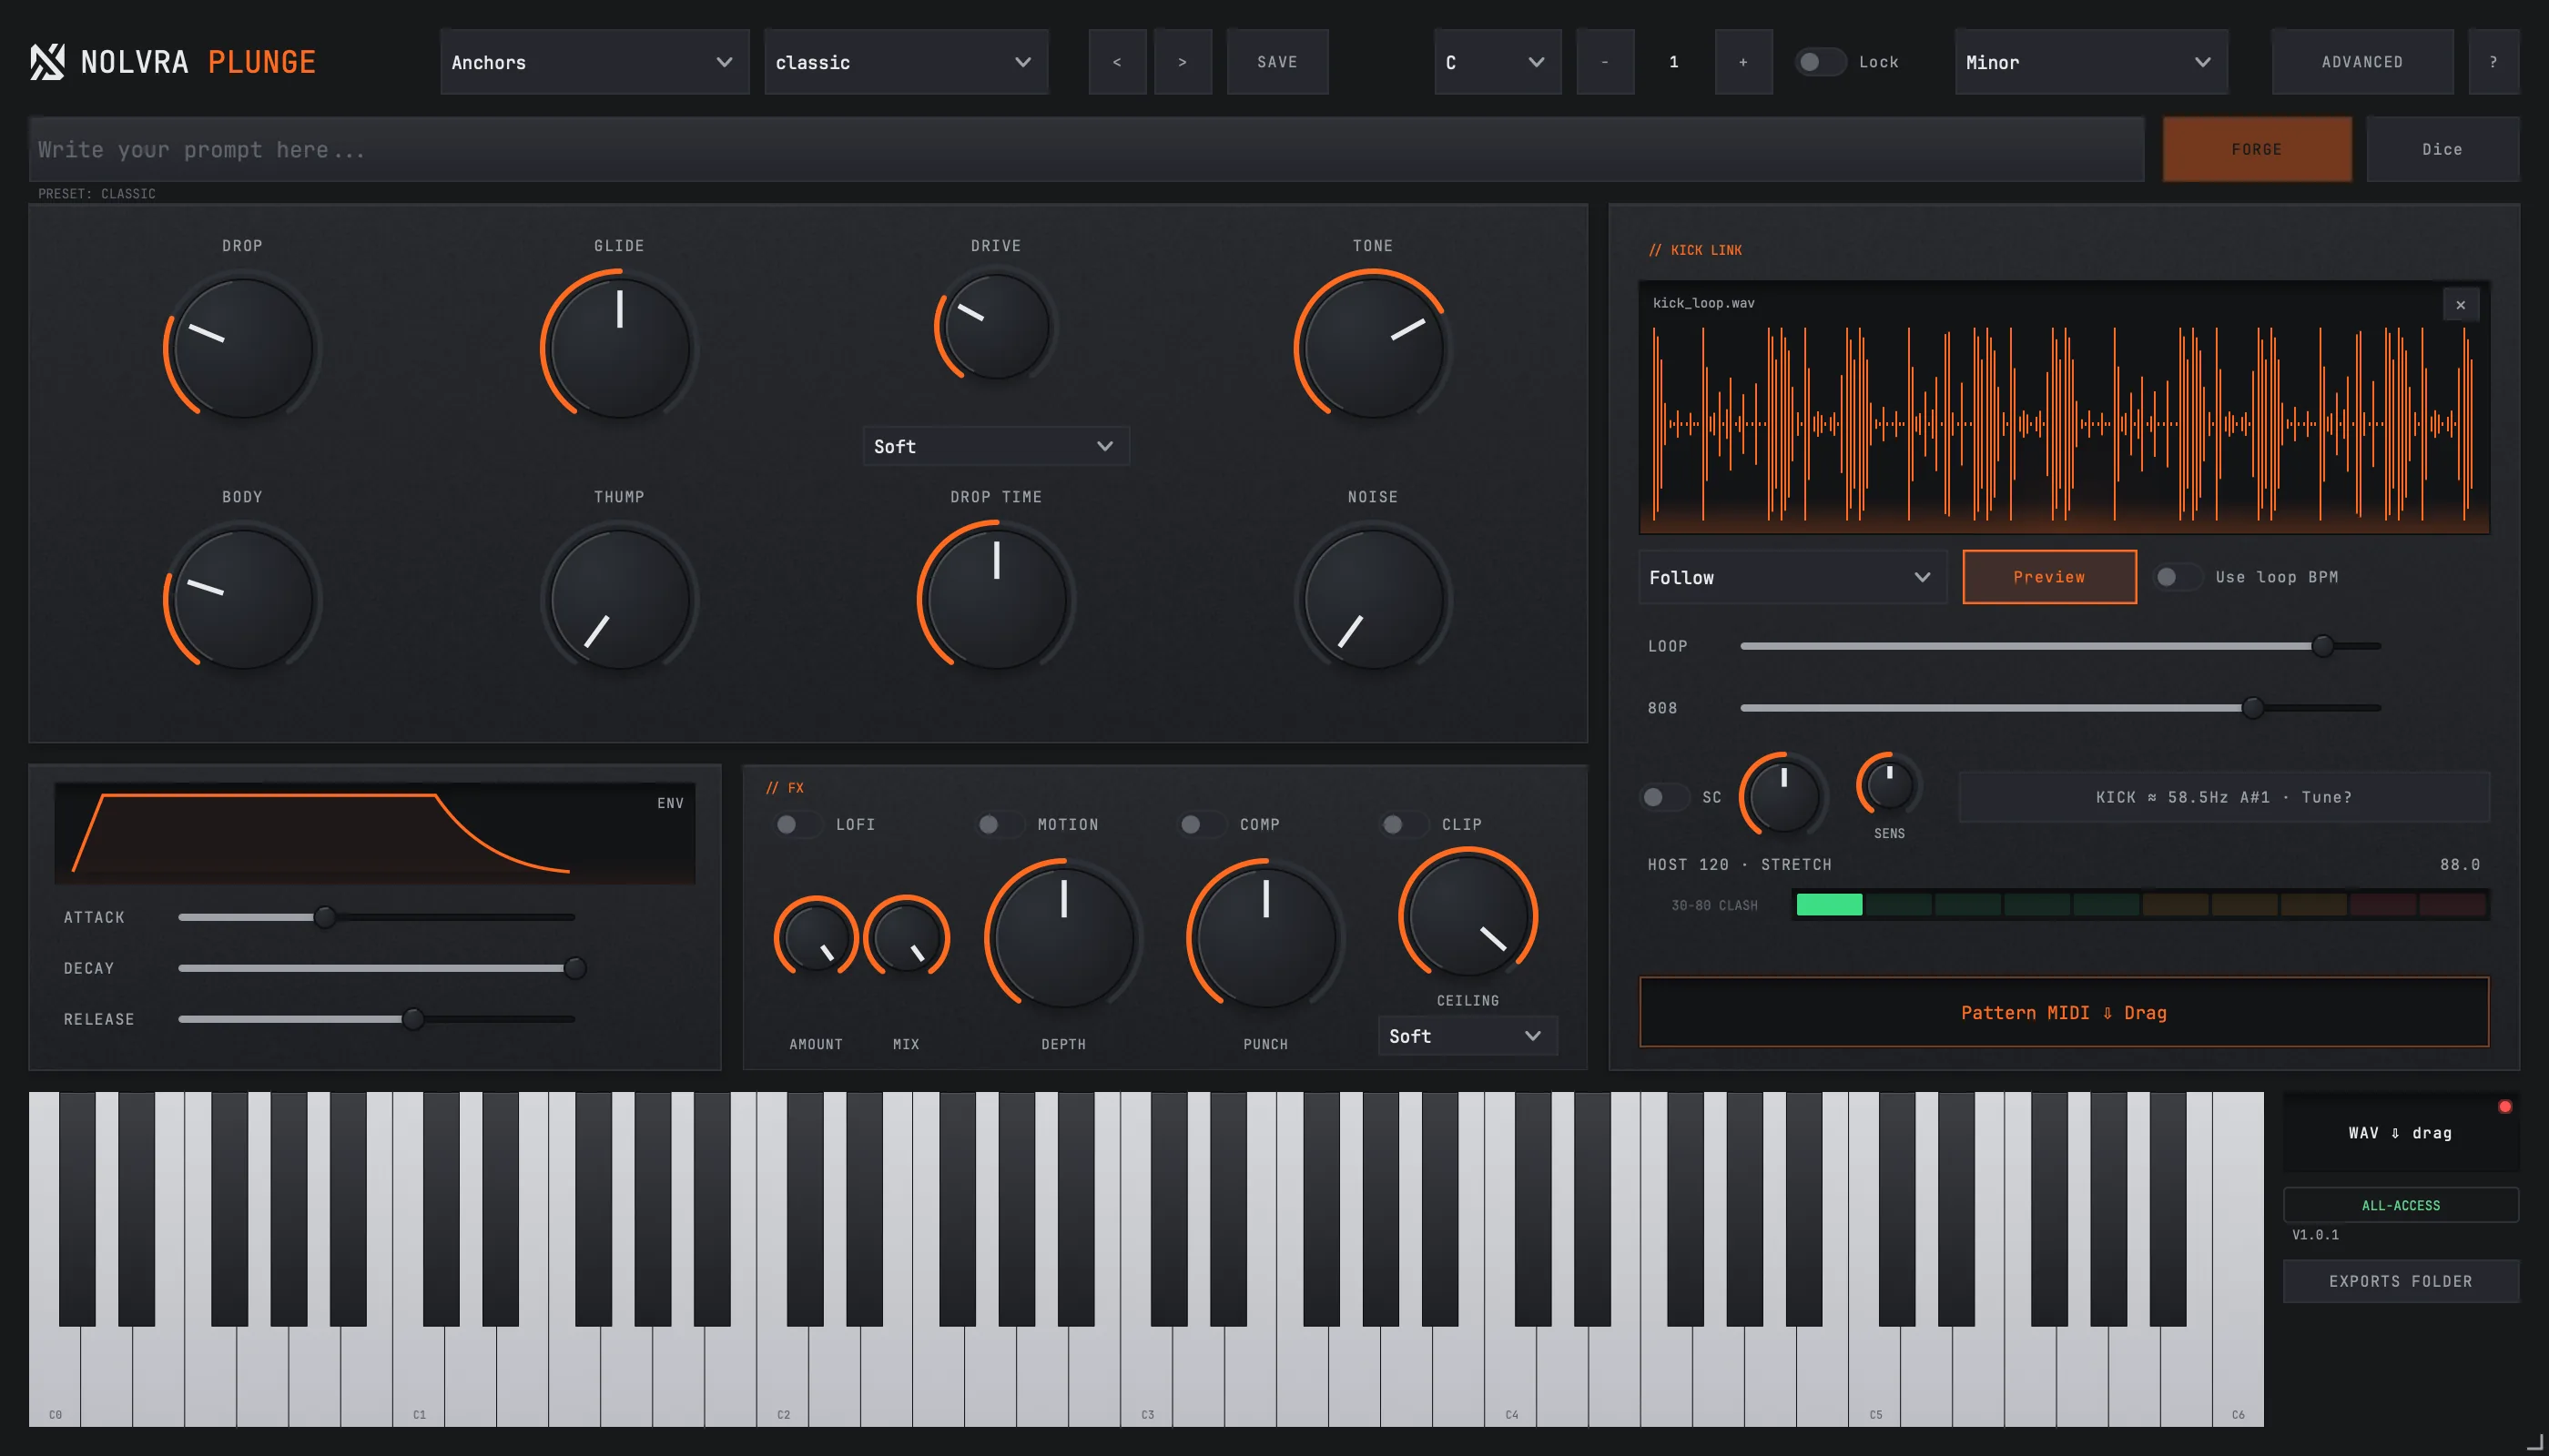Click the GLIDE knob
The width and height of the screenshot is (2549, 1456).
pos(619,347)
